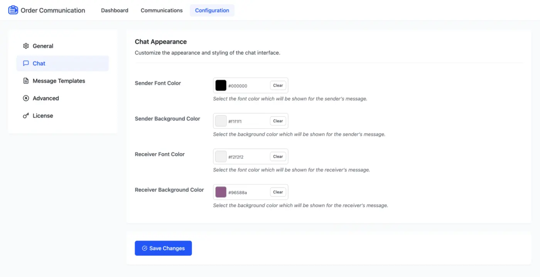Click the checkmark icon inside Save Changes
Viewport: 540px width, 277px height.
point(144,248)
